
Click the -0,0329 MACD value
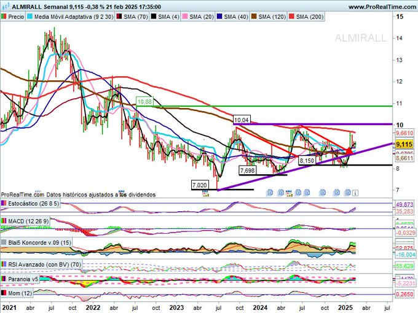point(405,233)
